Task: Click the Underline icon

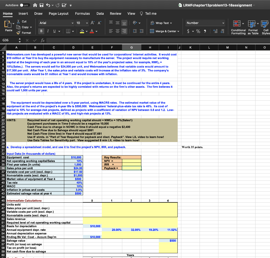Action: coord(54,31)
